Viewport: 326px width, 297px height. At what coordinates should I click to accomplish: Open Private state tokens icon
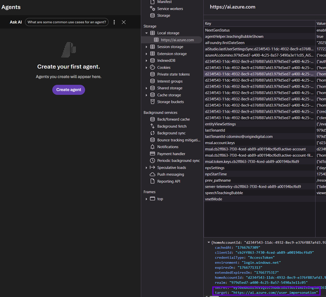152,74
